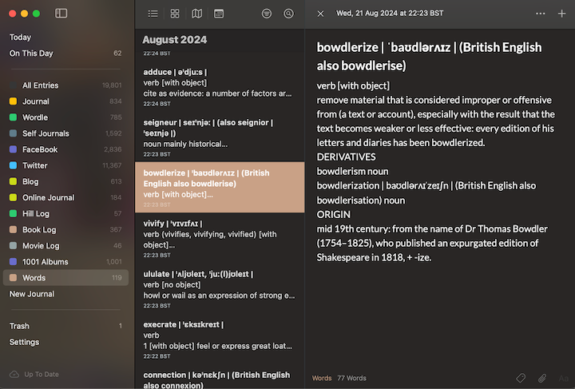Click the orange Blog journal color swatch

click(13, 181)
